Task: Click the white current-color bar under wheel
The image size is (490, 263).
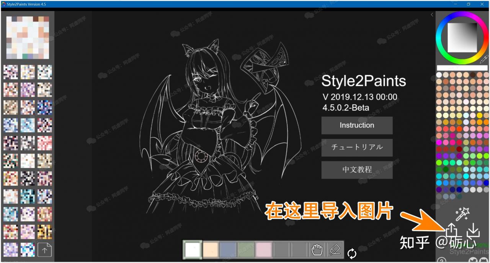Action: tap(462, 68)
